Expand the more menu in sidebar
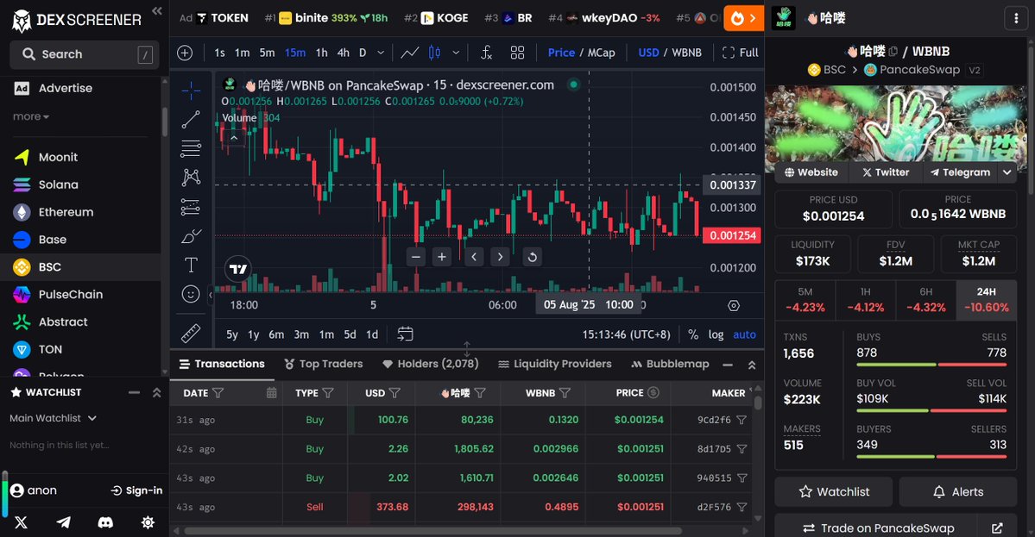Image resolution: width=1035 pixels, height=537 pixels. click(30, 116)
